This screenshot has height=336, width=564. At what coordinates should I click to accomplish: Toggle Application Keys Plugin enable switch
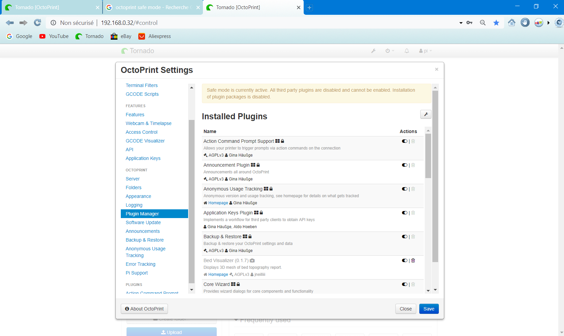[404, 213]
